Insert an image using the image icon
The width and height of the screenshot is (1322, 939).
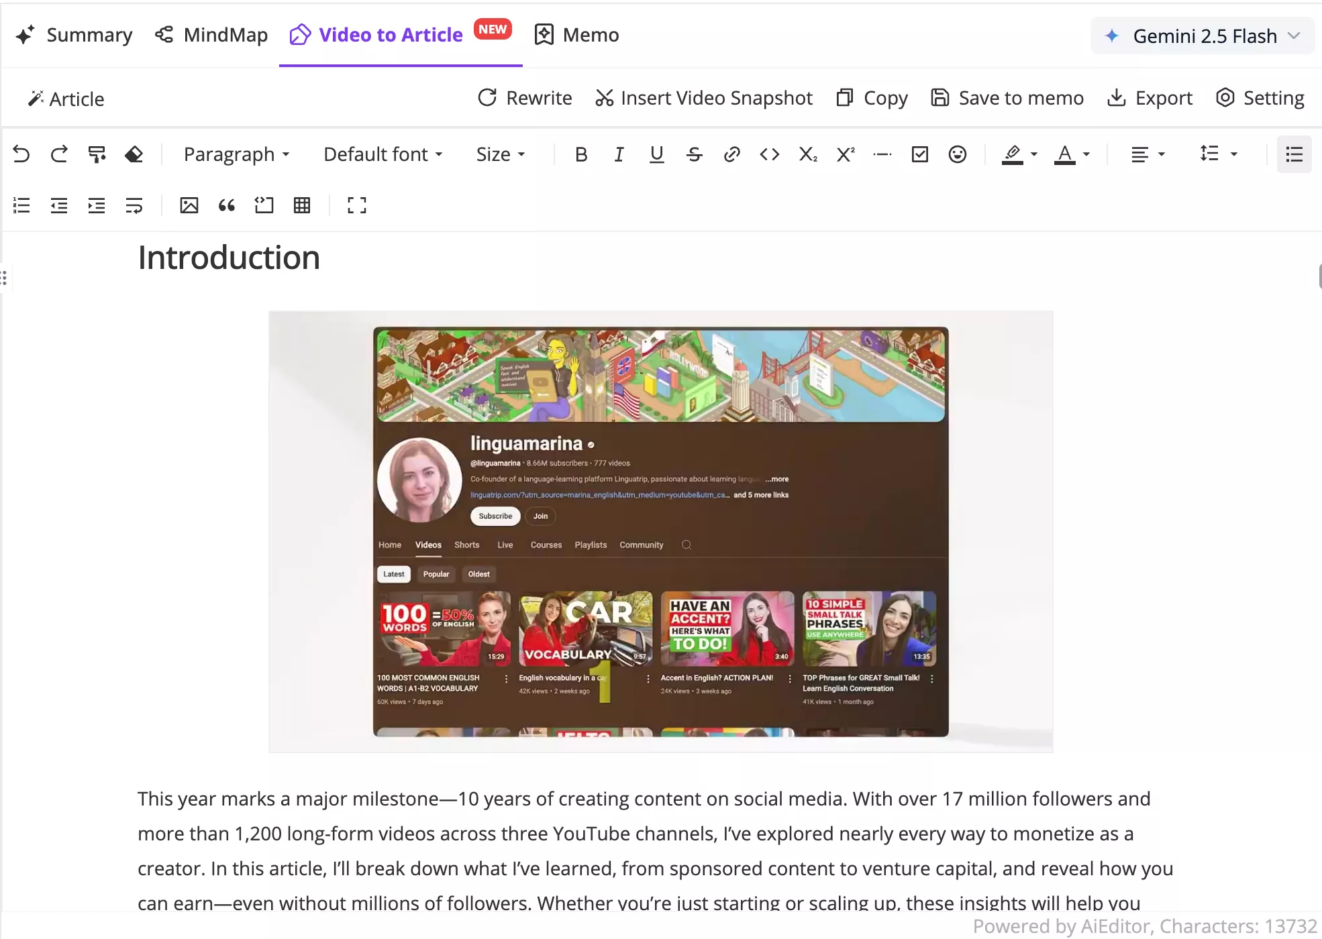(x=189, y=205)
